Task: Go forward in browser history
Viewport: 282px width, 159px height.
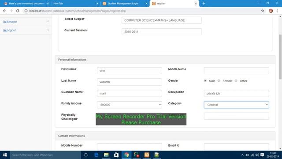Action: coord(11,11)
